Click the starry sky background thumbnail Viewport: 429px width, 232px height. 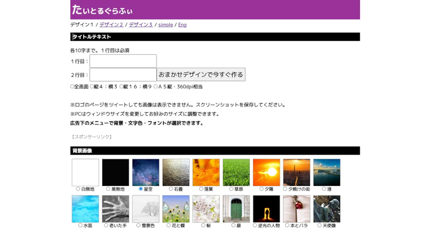coord(145,172)
